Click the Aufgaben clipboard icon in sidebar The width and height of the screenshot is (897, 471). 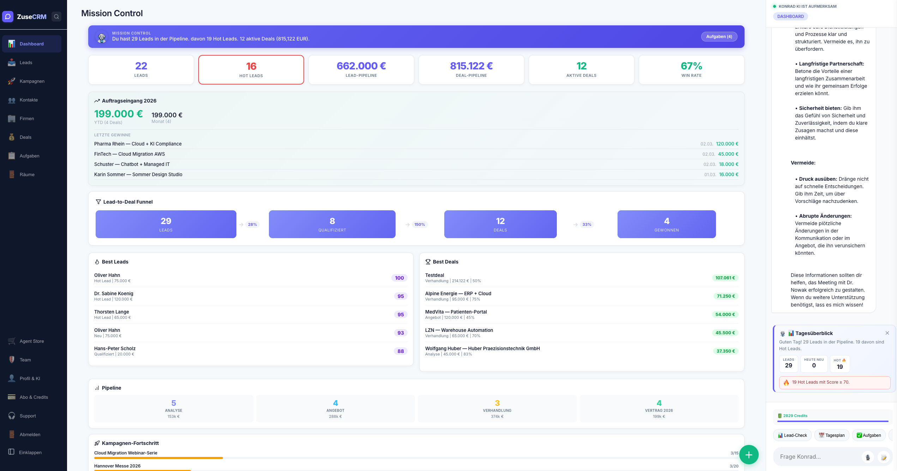tap(12, 156)
